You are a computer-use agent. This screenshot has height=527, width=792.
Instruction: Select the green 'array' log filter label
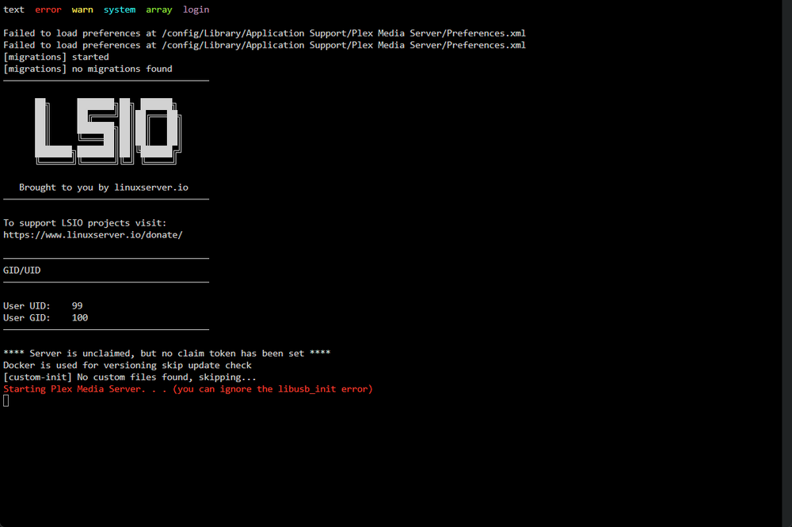point(159,9)
